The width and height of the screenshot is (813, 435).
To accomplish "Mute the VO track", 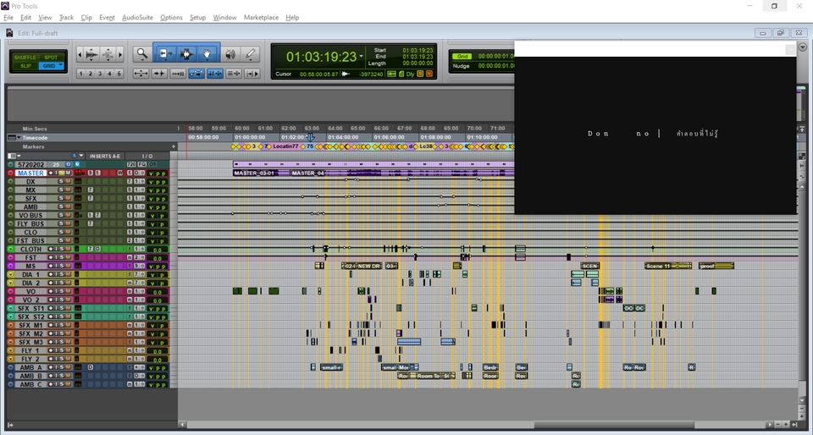I will coord(68,292).
